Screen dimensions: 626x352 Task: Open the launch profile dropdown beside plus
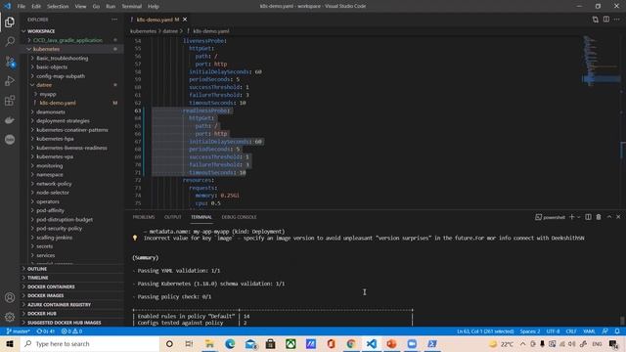(578, 217)
